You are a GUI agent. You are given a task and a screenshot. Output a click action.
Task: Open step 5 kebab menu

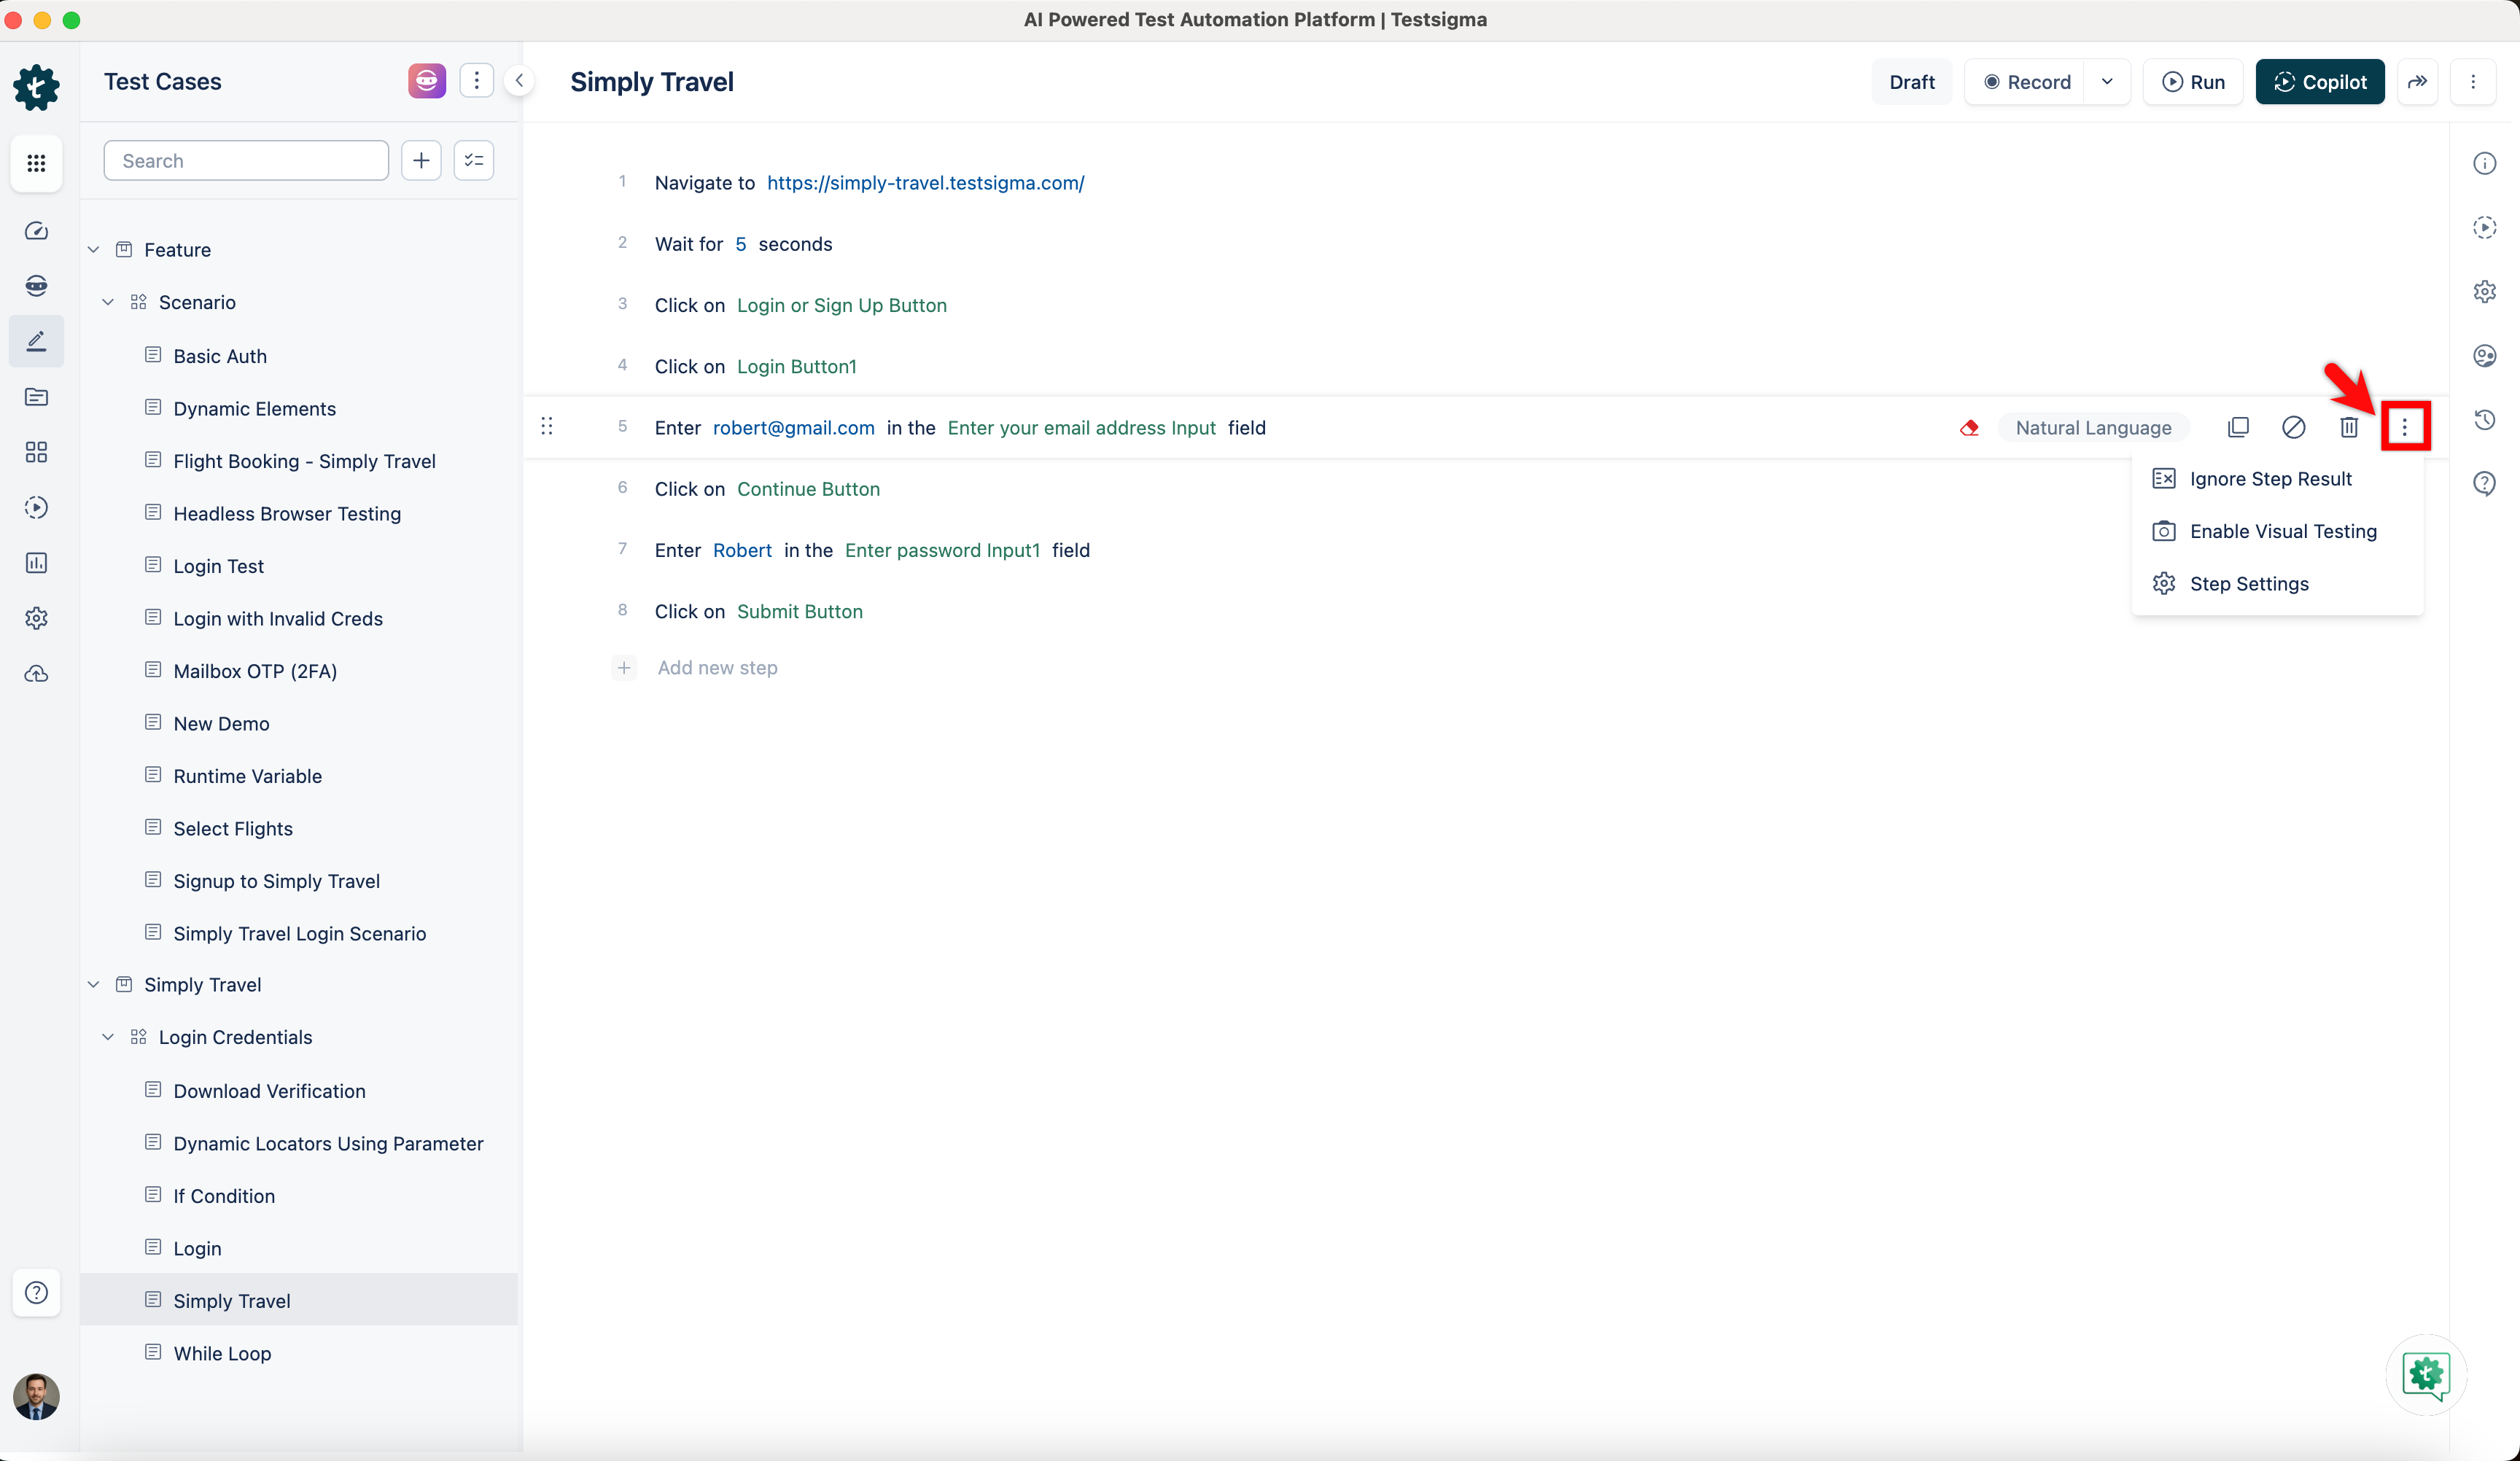(x=2405, y=427)
